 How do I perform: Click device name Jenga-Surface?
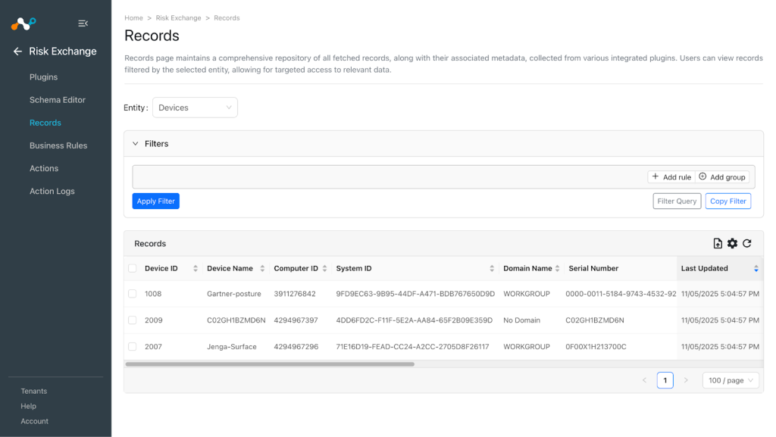tap(232, 347)
